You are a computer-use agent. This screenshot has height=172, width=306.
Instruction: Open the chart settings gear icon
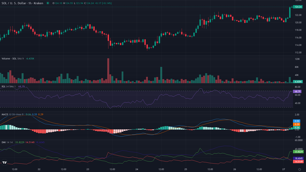point(299,169)
